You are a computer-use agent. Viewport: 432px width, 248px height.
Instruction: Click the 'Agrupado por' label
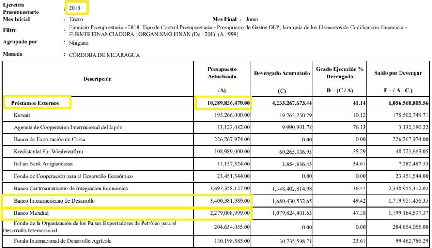pyautogui.click(x=20, y=42)
